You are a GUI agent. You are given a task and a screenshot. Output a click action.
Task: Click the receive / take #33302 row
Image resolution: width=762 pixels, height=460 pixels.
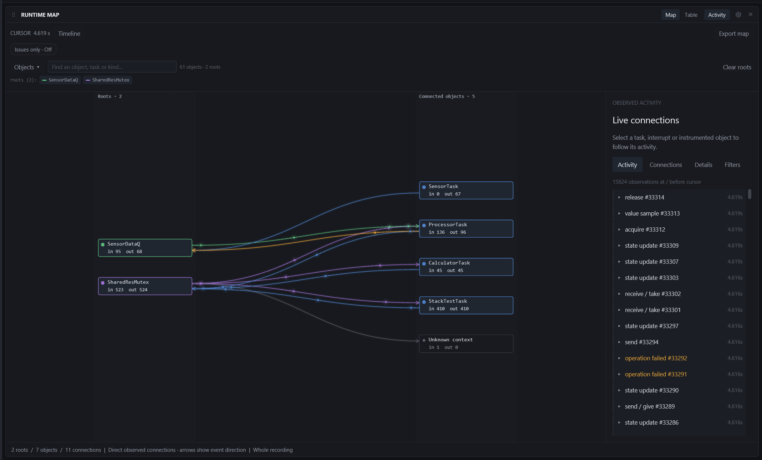(x=679, y=294)
